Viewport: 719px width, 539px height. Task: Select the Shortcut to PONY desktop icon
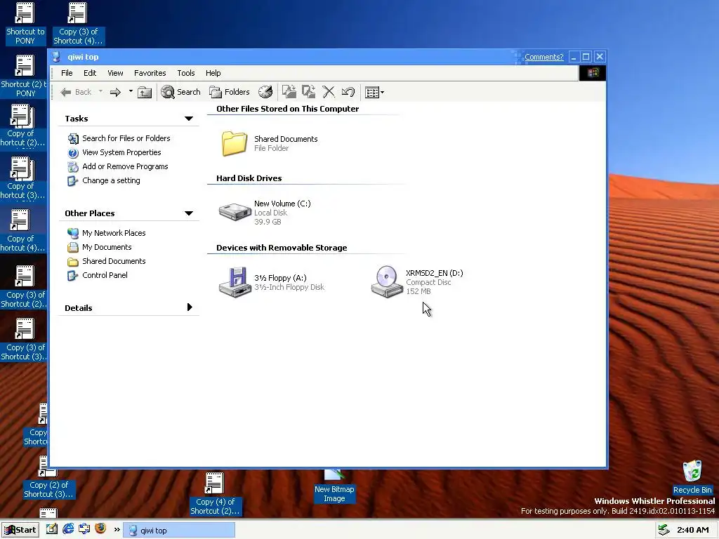point(25,23)
